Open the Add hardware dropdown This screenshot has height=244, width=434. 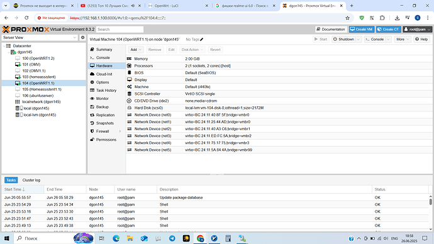136,50
